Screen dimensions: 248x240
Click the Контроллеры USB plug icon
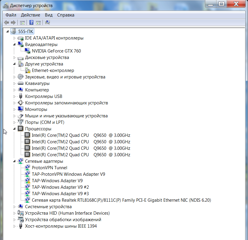pyautogui.click(x=20, y=96)
